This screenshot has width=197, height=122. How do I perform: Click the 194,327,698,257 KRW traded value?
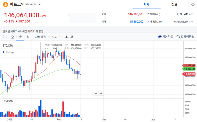click(183, 22)
